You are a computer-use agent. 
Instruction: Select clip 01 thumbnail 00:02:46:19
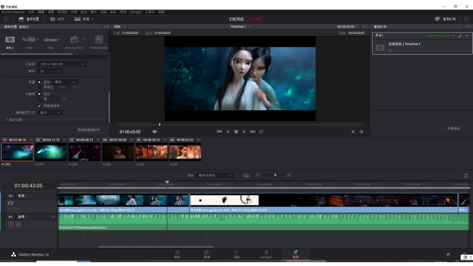pos(17,152)
